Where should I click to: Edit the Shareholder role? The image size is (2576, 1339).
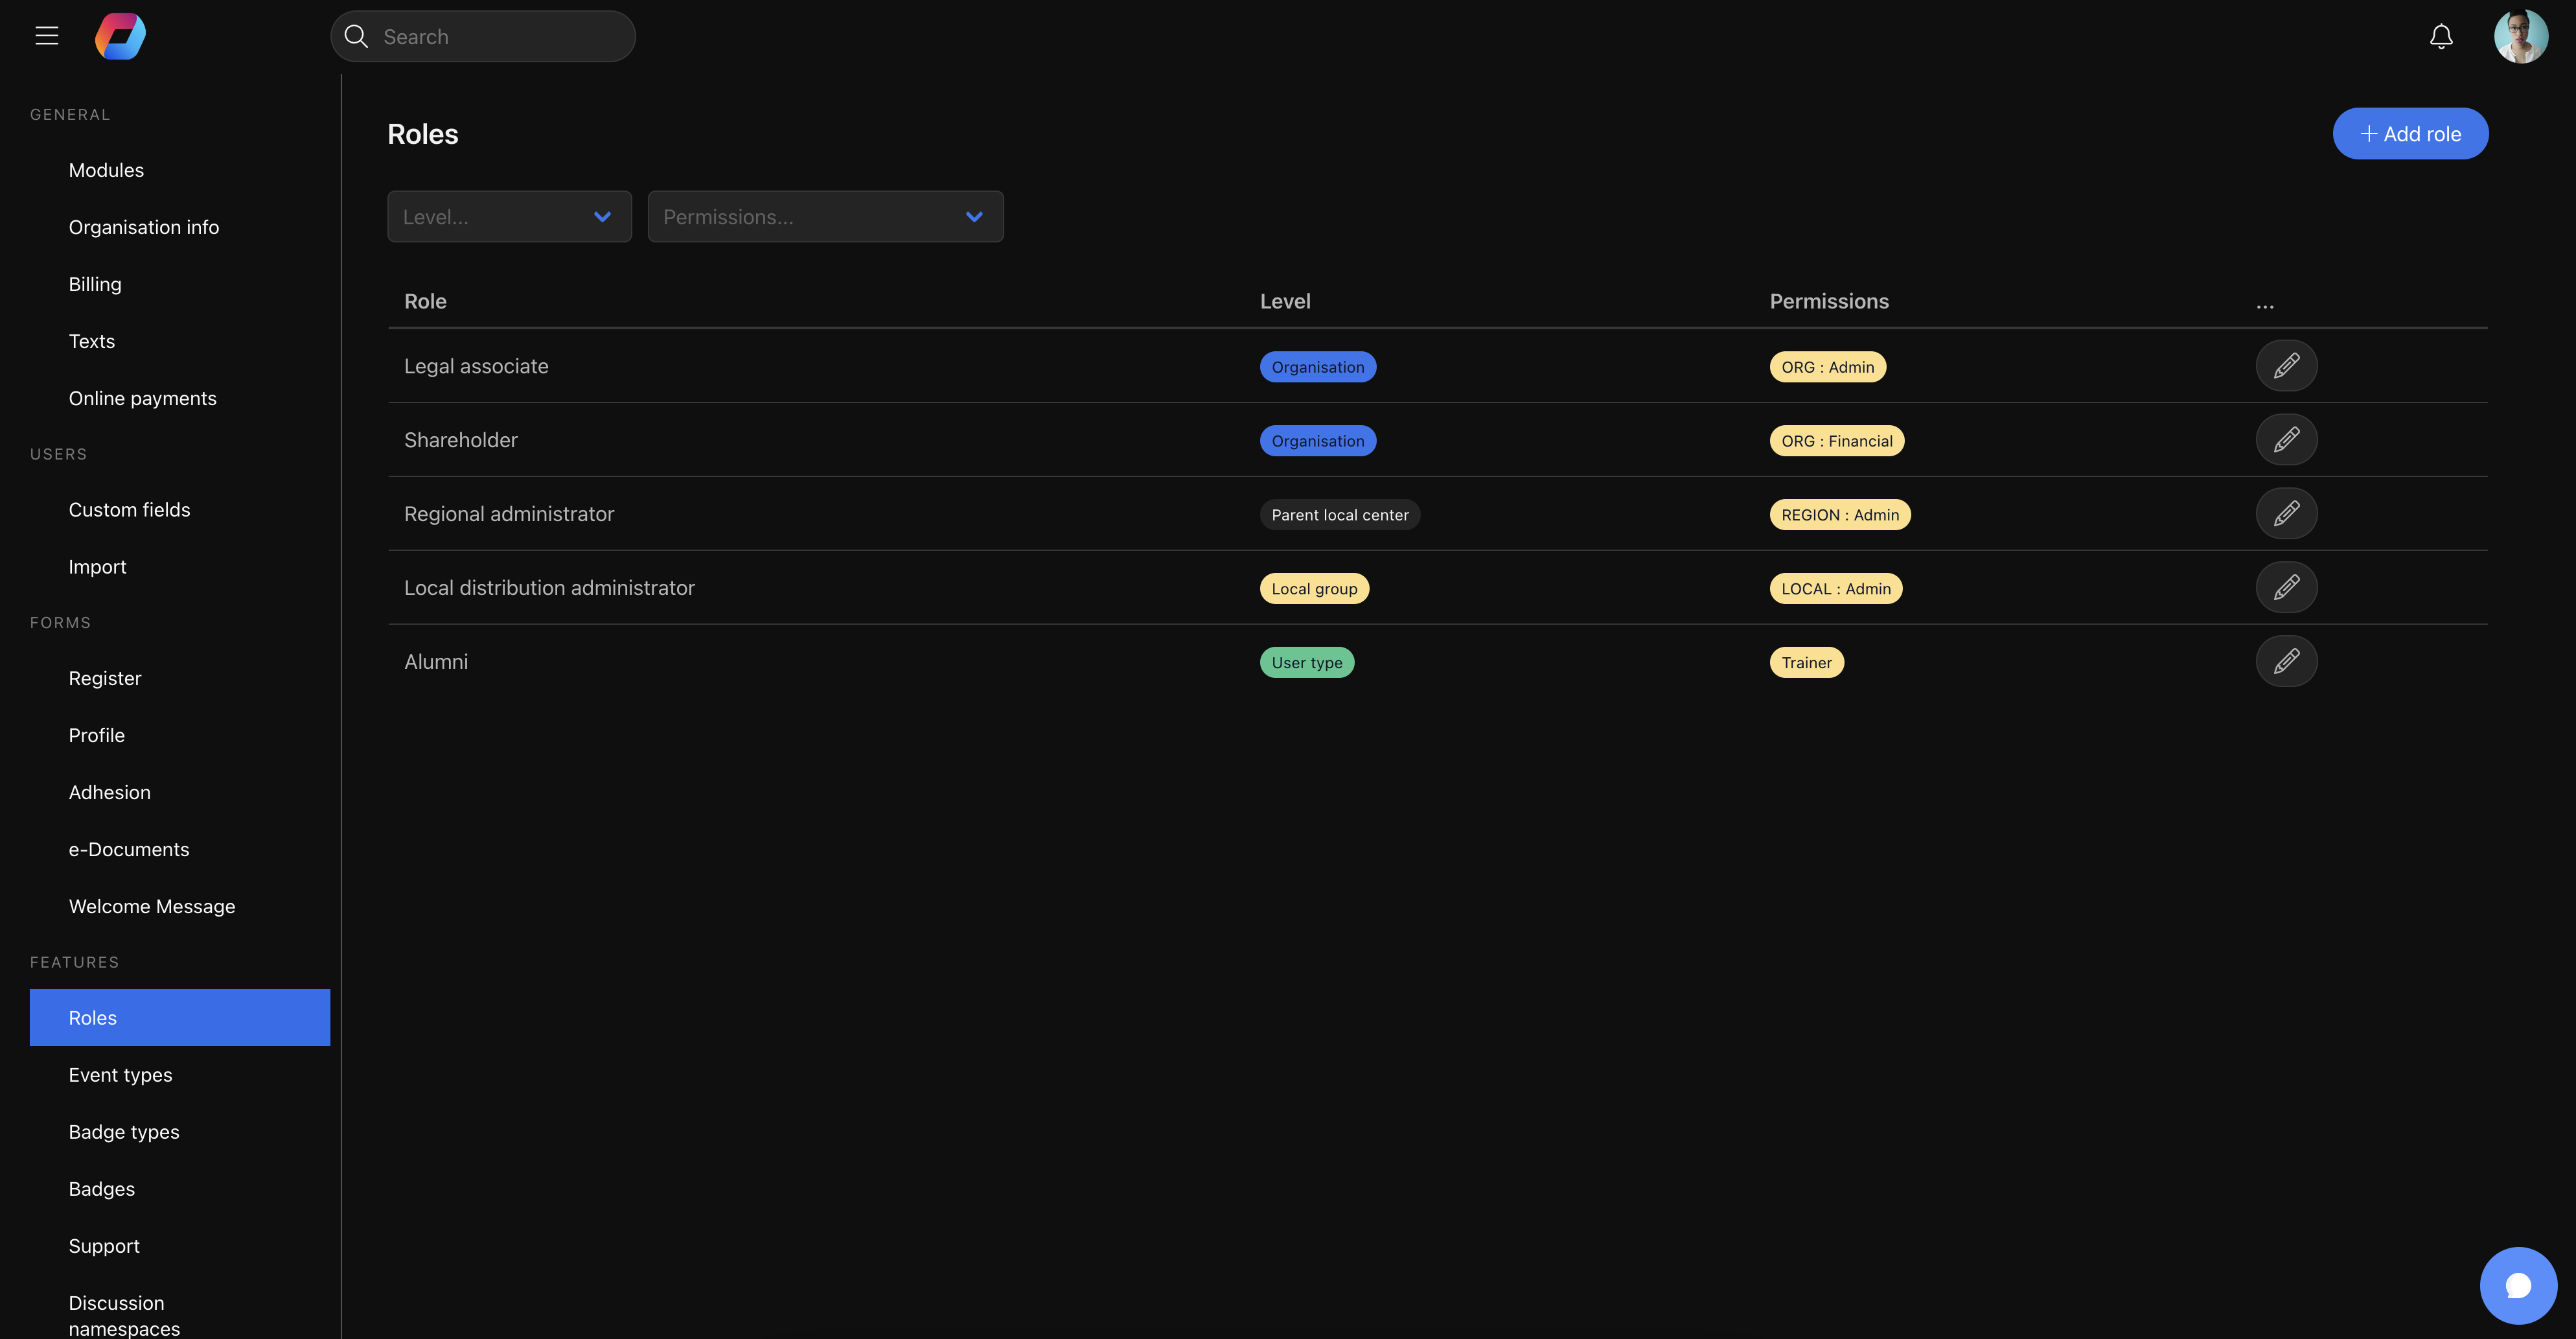tap(2286, 440)
